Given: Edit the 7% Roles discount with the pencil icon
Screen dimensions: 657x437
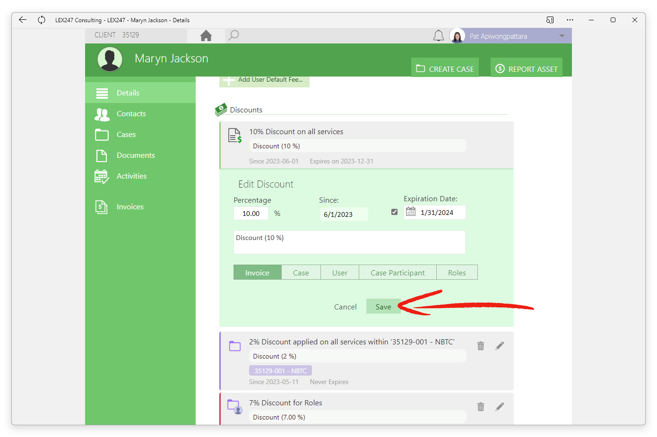Looking at the screenshot, I should [500, 407].
